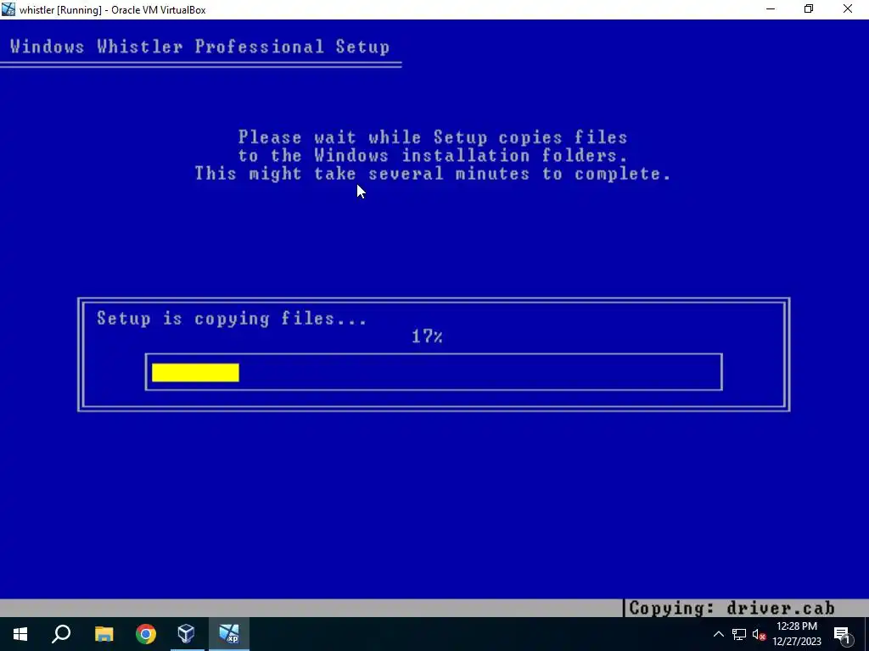
Task: Open VirtualBox Manager taskbar icon
Action: 187,634
